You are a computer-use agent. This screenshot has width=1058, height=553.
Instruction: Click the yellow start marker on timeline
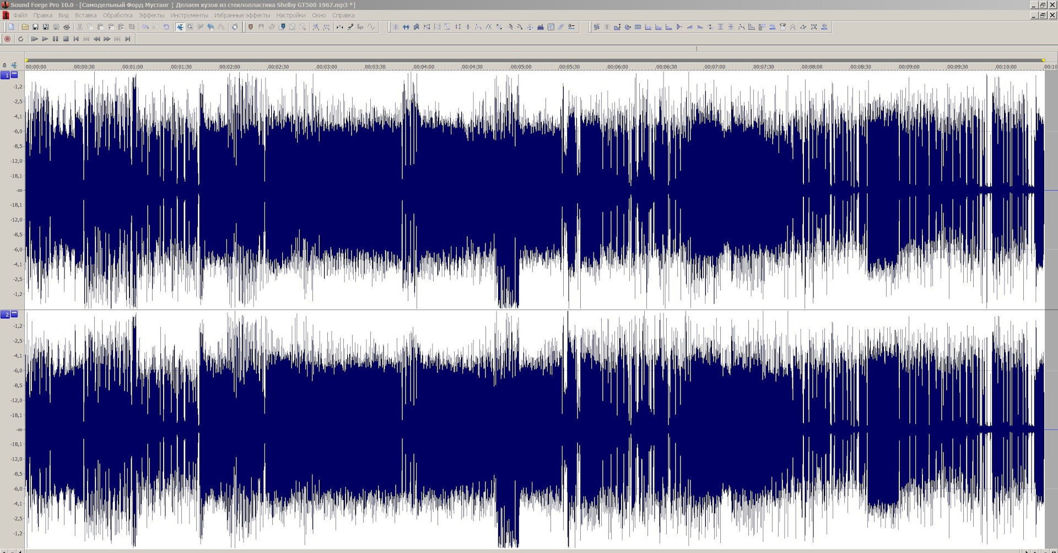(26, 61)
